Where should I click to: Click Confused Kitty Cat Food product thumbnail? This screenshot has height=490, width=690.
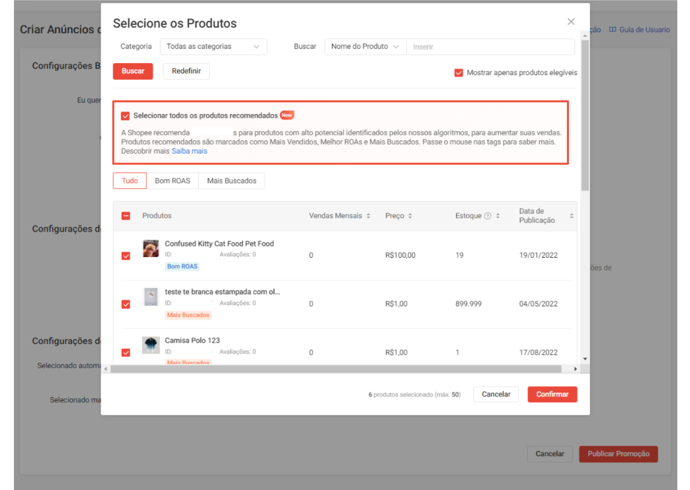(151, 249)
